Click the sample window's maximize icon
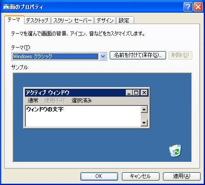This screenshot has width=205, height=185. (136, 93)
